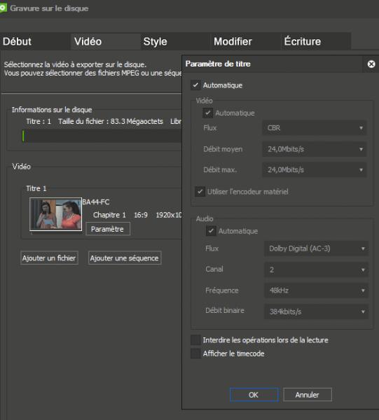The height and width of the screenshot is (420, 379).
Task: Click the Paramètre button for Titre 1
Action: click(108, 229)
